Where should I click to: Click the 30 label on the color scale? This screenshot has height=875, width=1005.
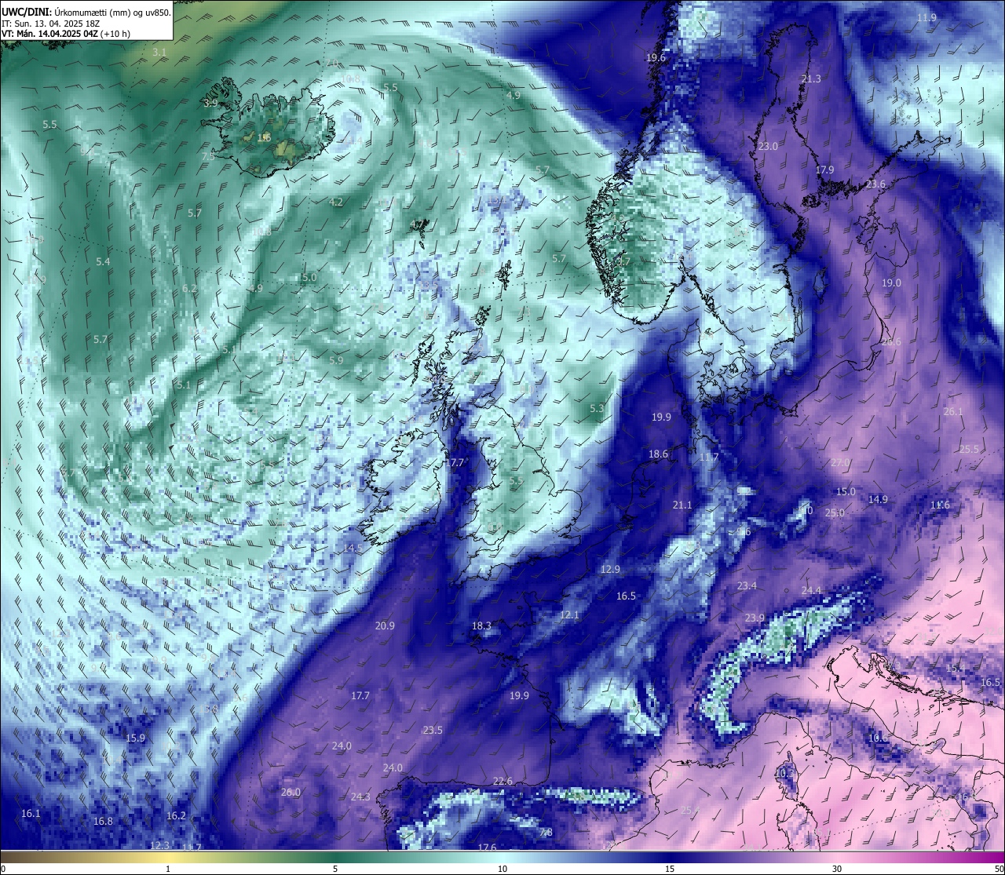tap(837, 869)
